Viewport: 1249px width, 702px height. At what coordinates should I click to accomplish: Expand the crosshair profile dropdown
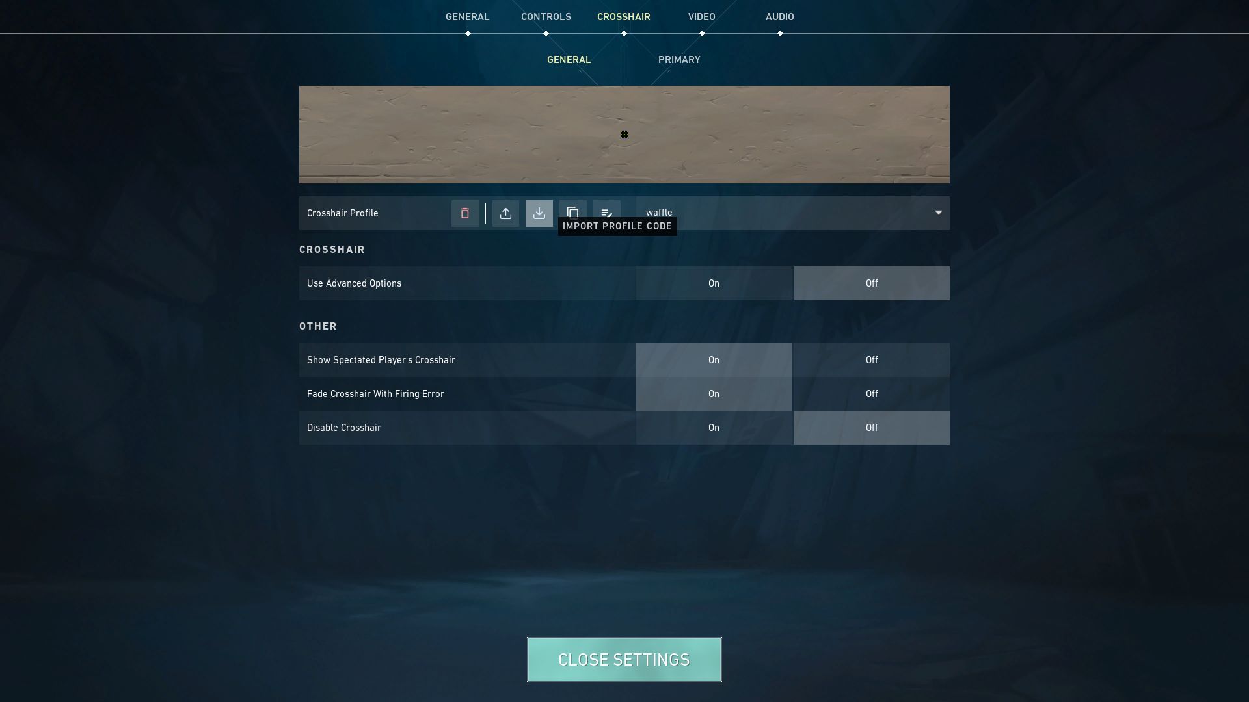(x=937, y=213)
